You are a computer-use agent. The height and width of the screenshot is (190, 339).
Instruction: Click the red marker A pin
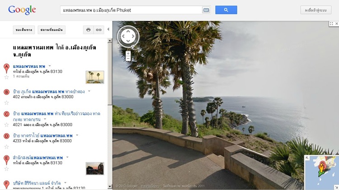pos(6,68)
